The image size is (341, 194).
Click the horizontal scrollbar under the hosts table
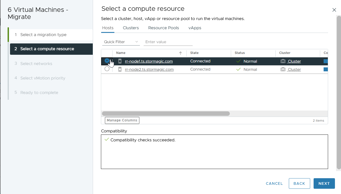pyautogui.click(x=166, y=113)
